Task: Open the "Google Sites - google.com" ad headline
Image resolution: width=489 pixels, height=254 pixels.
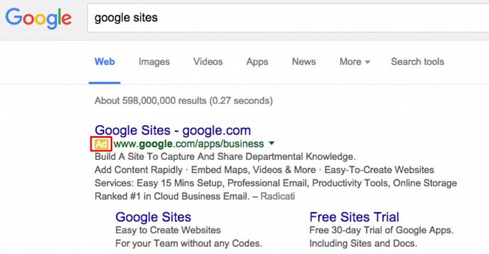Action: tap(173, 131)
